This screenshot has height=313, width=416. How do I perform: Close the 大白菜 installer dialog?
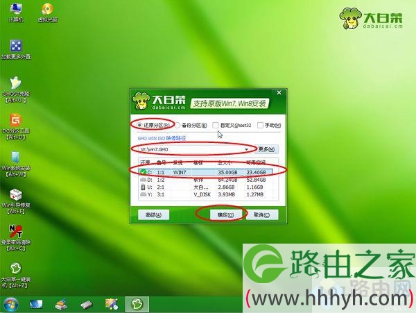pos(279,93)
